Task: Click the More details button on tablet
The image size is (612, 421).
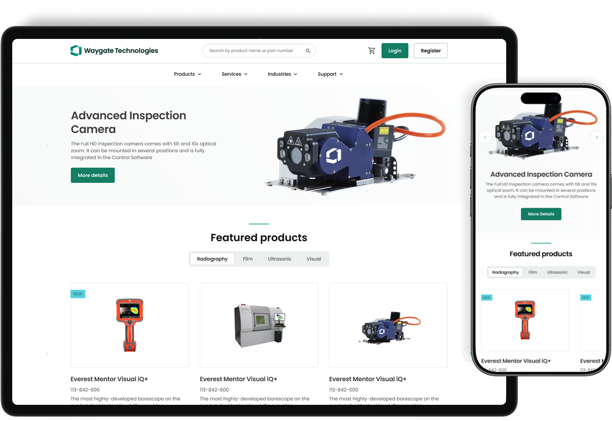Action: [x=93, y=175]
